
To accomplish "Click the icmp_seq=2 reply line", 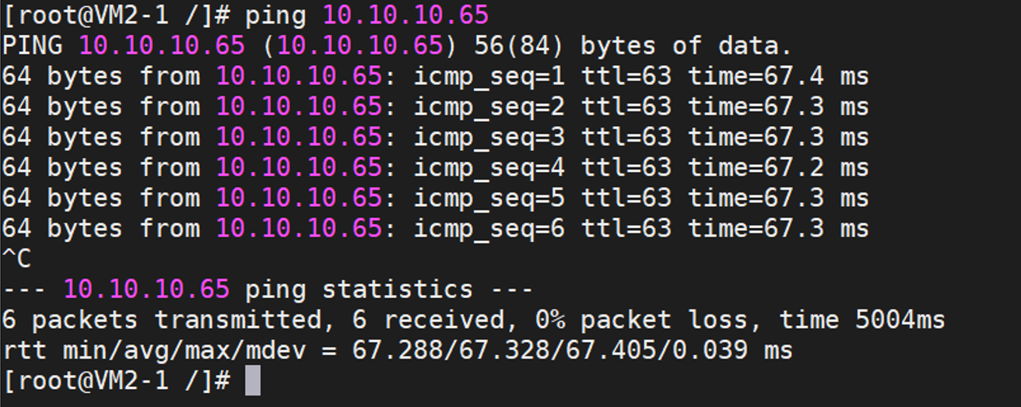I will 435,107.
